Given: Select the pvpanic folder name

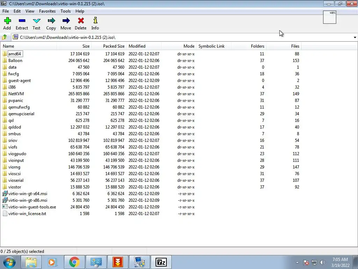Looking at the screenshot, I should (x=16, y=101).
